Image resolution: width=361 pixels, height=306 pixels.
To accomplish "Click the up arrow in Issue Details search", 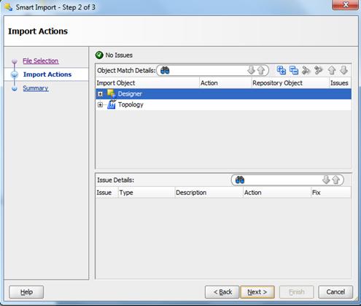I will (x=336, y=180).
